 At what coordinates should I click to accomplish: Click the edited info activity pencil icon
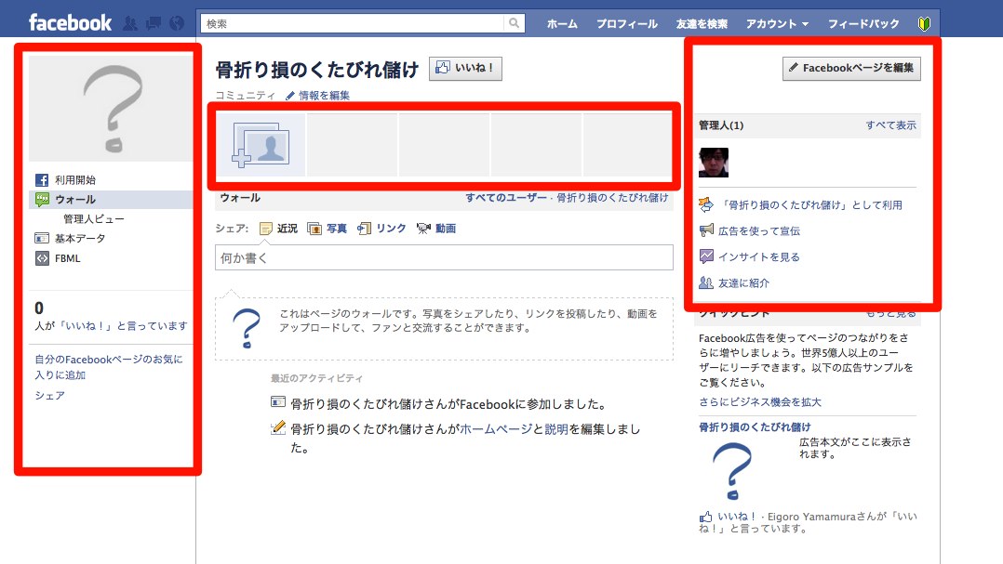(x=277, y=428)
